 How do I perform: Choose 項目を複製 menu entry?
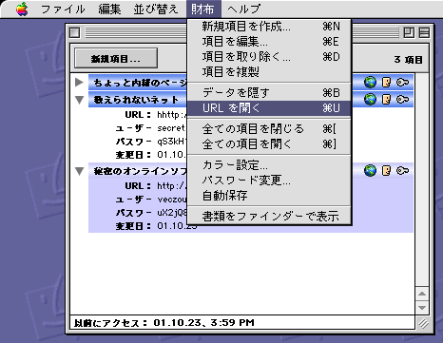tap(269, 72)
